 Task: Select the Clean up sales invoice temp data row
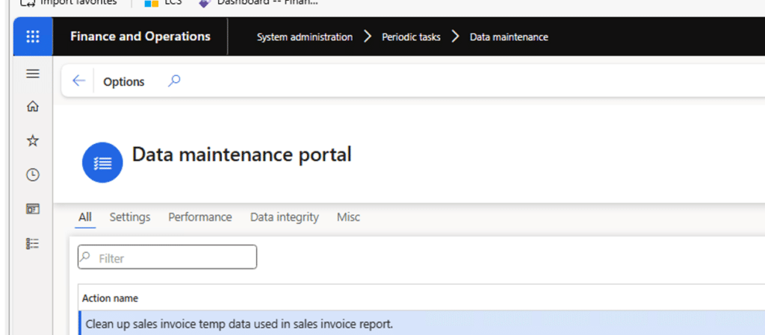(x=239, y=324)
